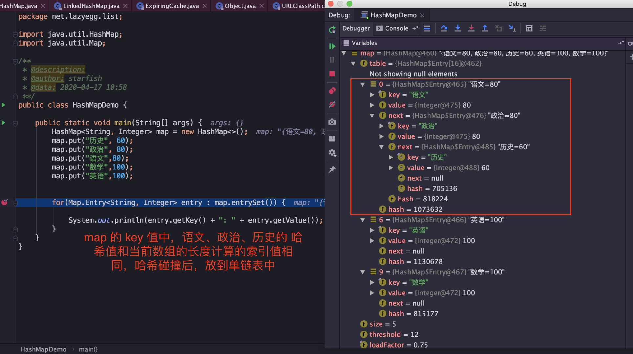The width and height of the screenshot is (633, 354).
Task: Toggle the breakpoint on the for loop line
Action: pyautogui.click(x=4, y=202)
